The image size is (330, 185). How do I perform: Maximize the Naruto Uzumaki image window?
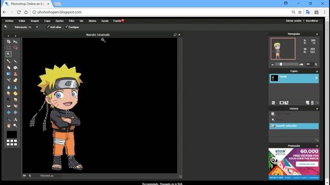(x=175, y=34)
